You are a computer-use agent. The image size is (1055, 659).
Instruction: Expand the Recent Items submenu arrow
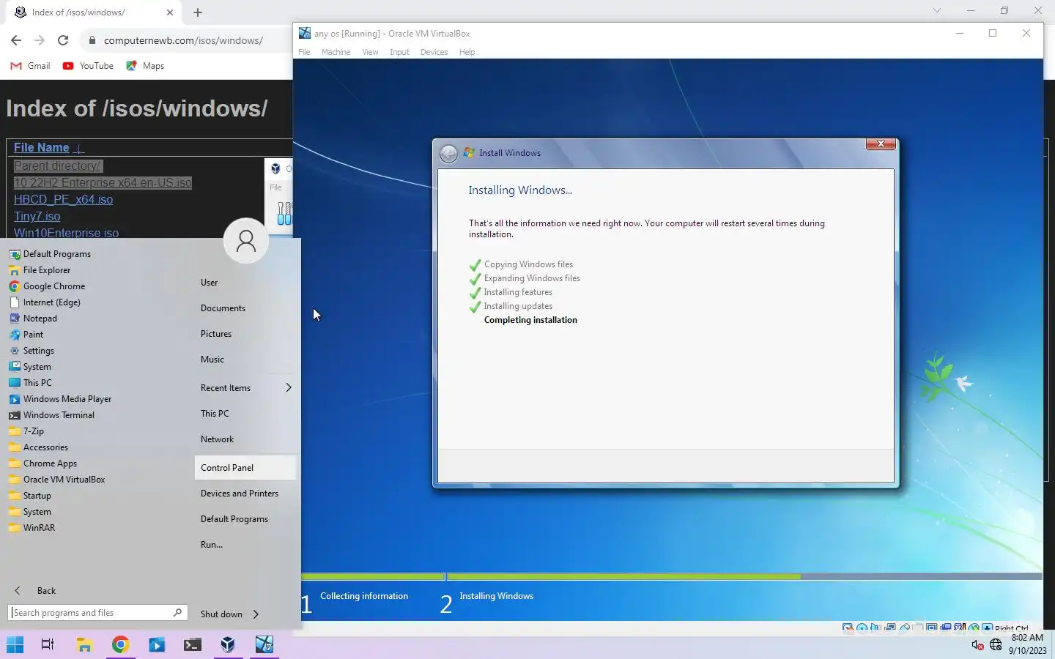tap(289, 387)
